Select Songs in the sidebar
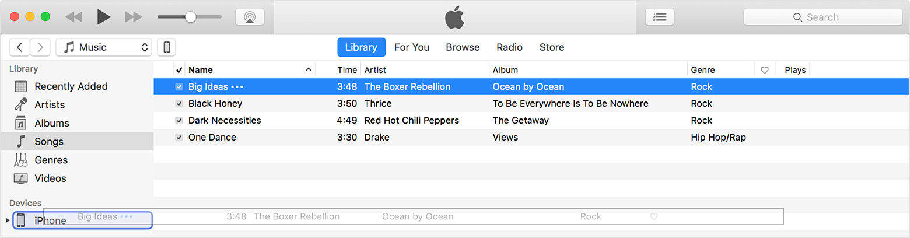The image size is (910, 238). pos(77,141)
